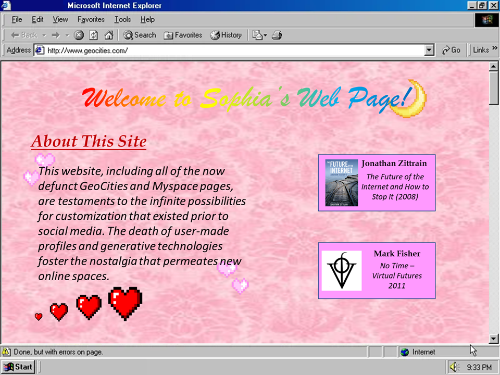Expand the Forward button history dropdown arrow
Viewport: 500px width, 375px height.
click(67, 35)
